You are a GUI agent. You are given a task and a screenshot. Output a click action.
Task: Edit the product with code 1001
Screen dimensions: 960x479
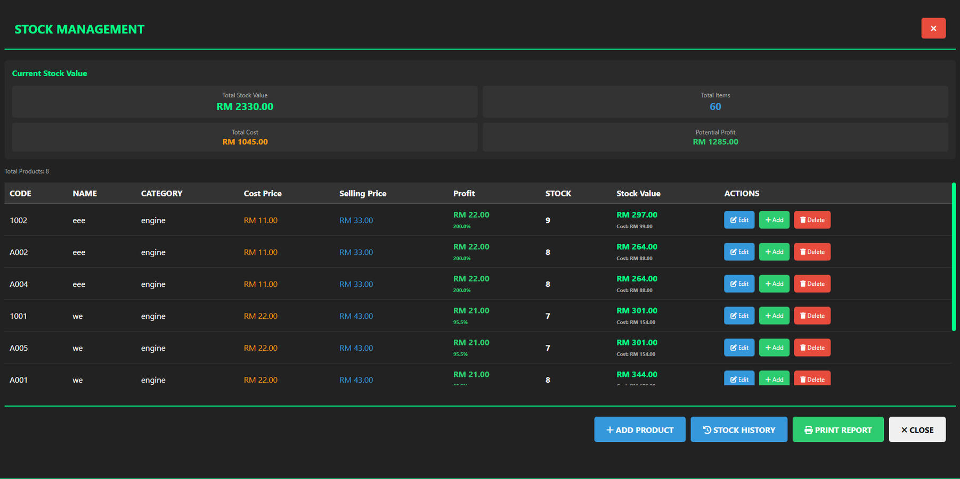(738, 316)
